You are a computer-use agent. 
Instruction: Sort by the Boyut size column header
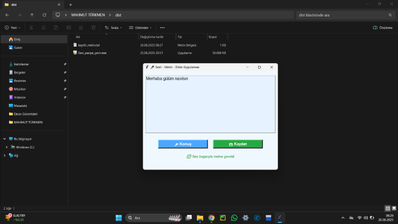pos(217,37)
